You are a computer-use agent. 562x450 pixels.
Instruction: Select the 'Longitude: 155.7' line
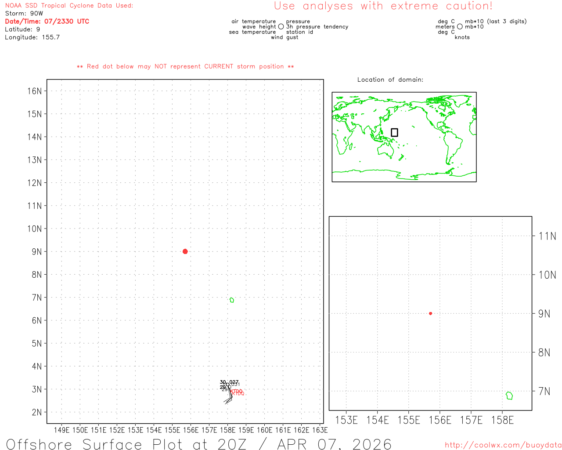point(32,37)
